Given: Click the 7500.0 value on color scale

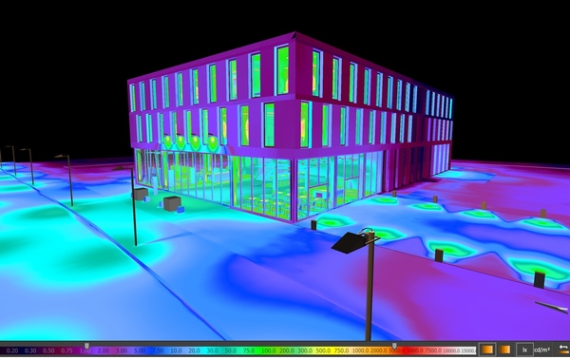Looking at the screenshot, I should [433, 351].
